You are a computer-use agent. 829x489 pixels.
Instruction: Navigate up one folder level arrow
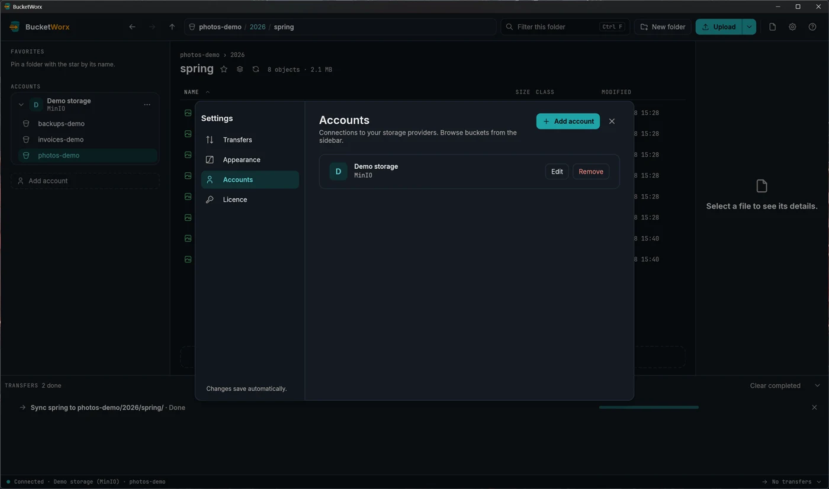tap(172, 27)
